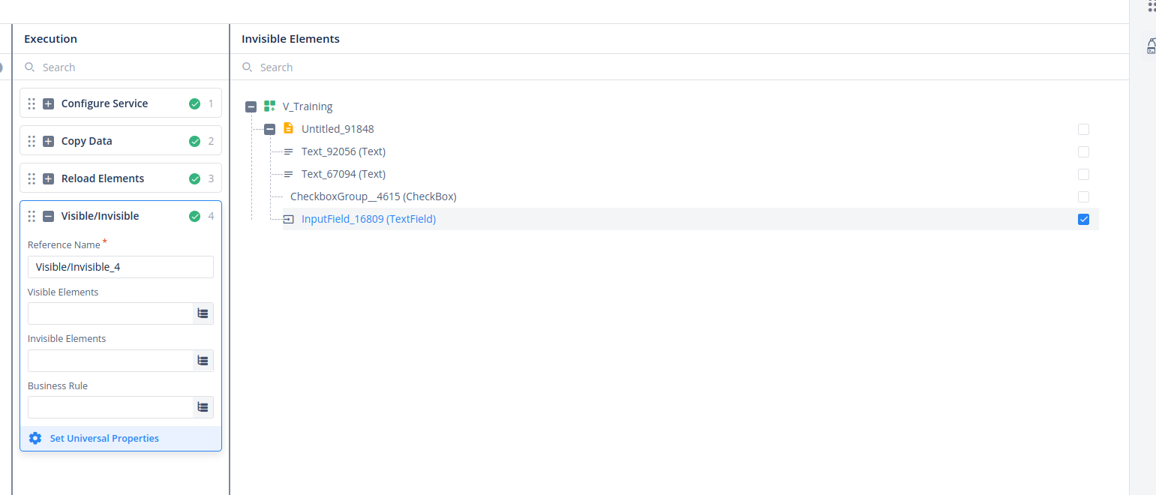Click the green check icon of Configure Service
Viewport: 1156px width, 495px height.
(195, 103)
